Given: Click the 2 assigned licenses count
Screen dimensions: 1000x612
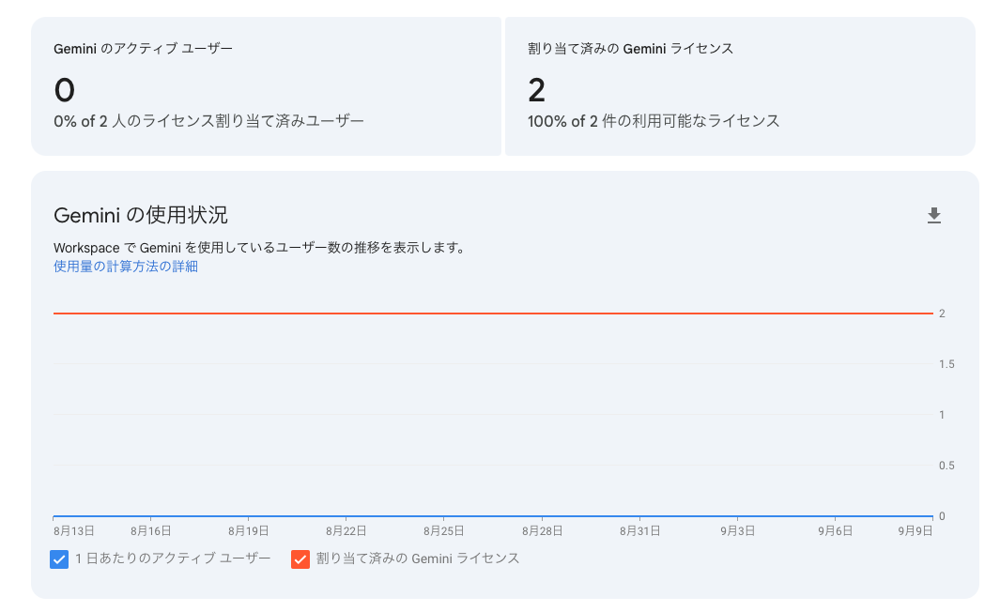Looking at the screenshot, I should [536, 90].
